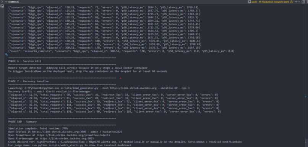This screenshot has height=147, width=308.
Task: Click 'Remote target detected - skipping kill_service' line
Action: [x=78, y=68]
